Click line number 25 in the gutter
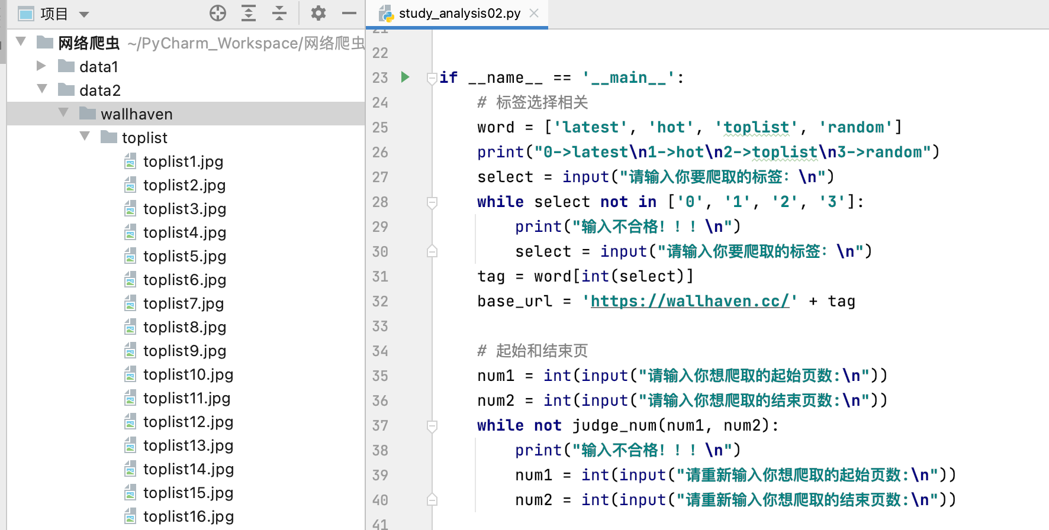The height and width of the screenshot is (530, 1049). 380,127
